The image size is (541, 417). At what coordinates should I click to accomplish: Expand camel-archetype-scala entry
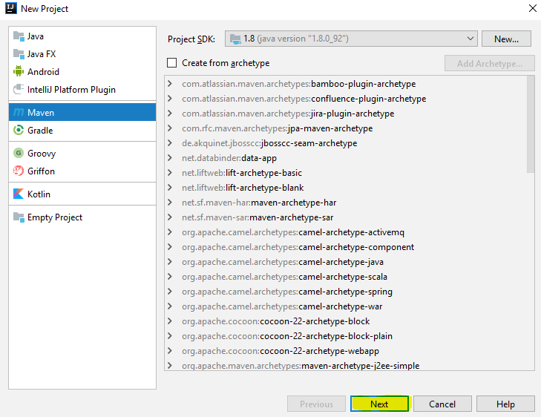[170, 276]
